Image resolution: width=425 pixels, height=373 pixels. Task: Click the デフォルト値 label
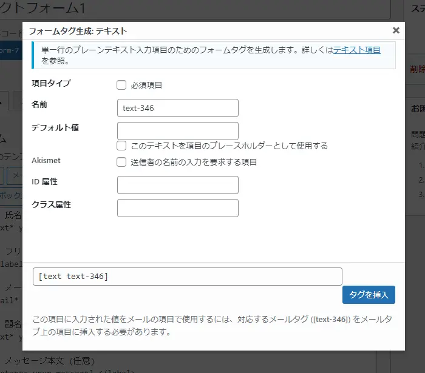55,127
